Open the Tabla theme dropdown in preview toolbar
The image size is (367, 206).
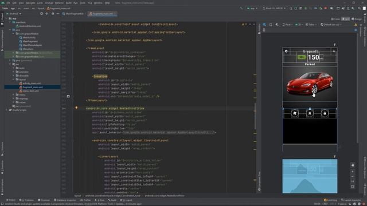[x=311, y=25]
